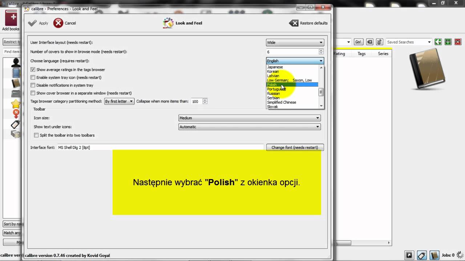Viewport: 465px width, 261px height.
Task: Toggle cover browser icon in status bar
Action: [x=409, y=255]
